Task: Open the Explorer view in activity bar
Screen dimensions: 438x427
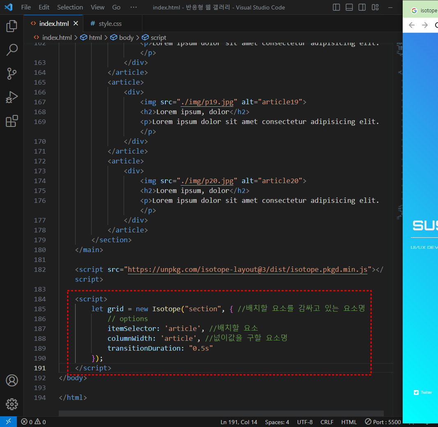Action: pos(12,26)
